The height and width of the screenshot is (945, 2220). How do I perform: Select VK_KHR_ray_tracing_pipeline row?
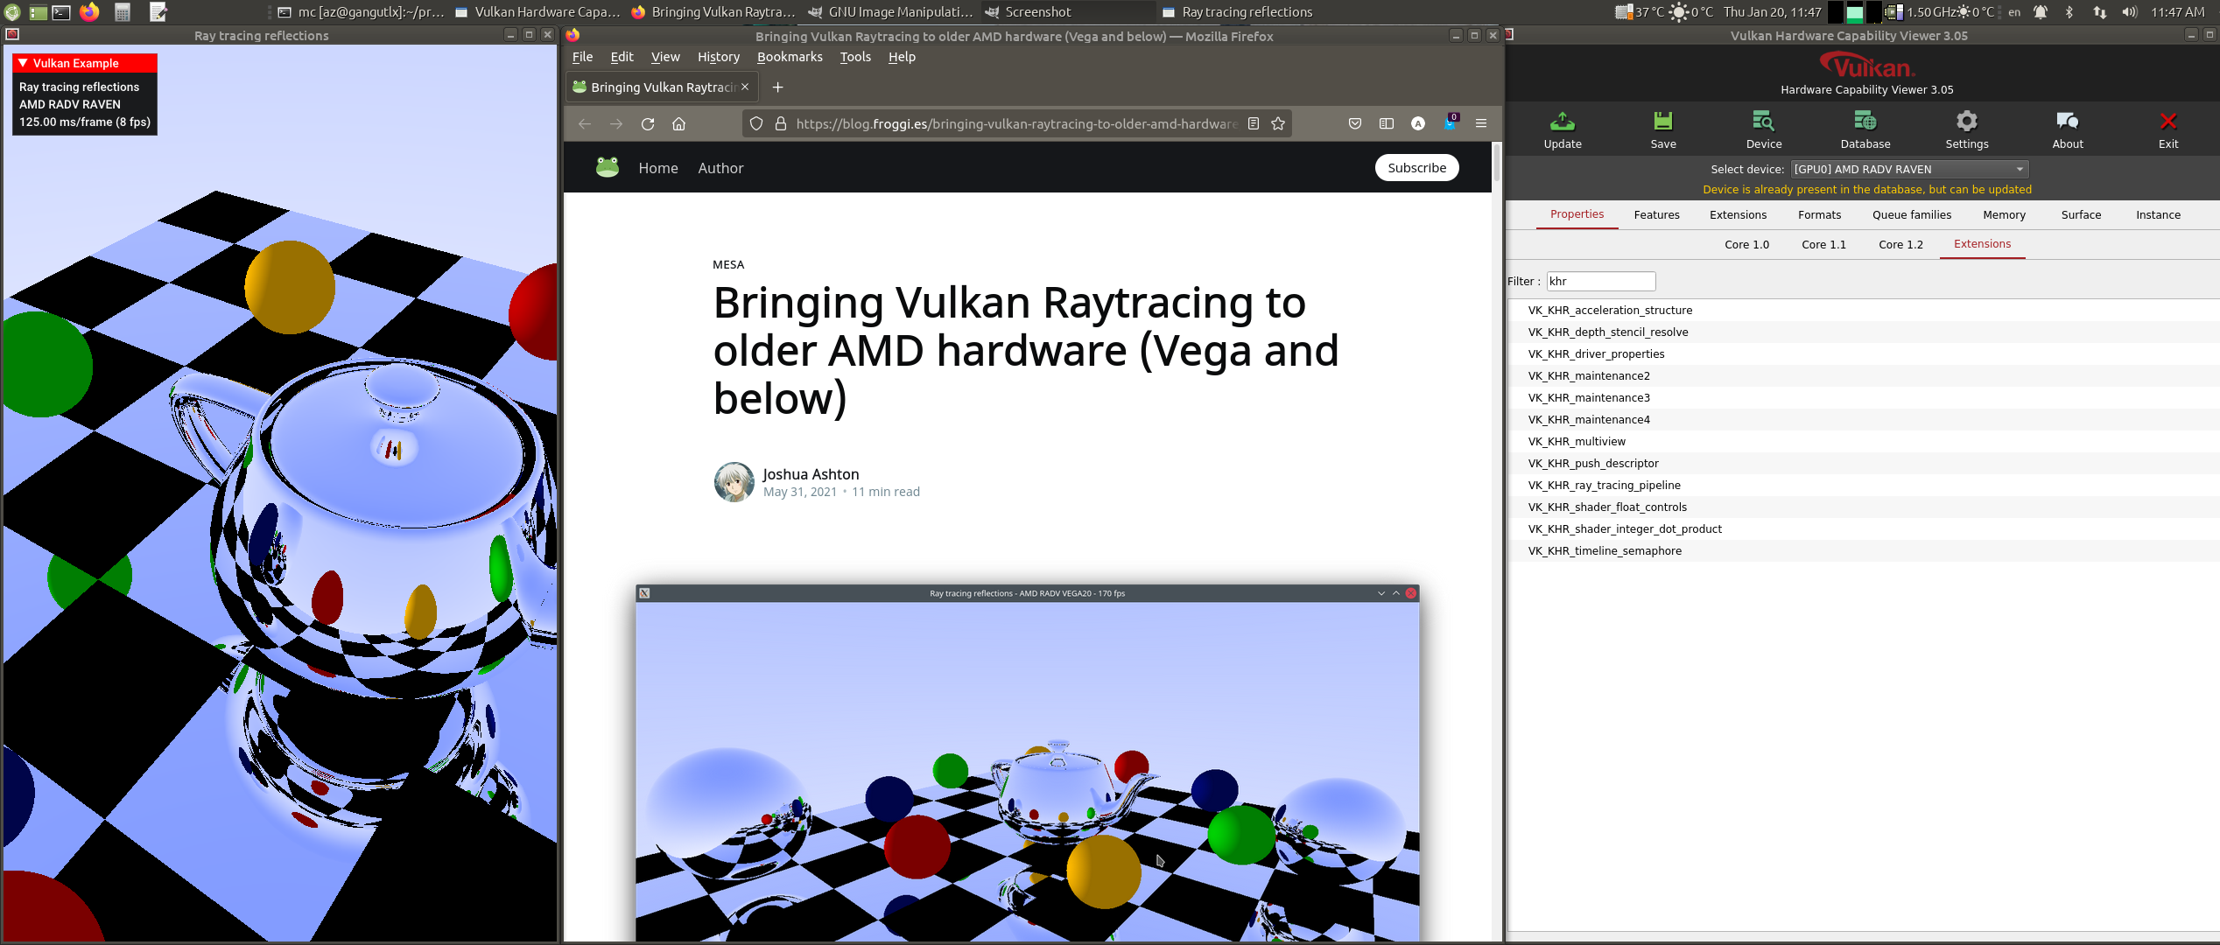1863,485
